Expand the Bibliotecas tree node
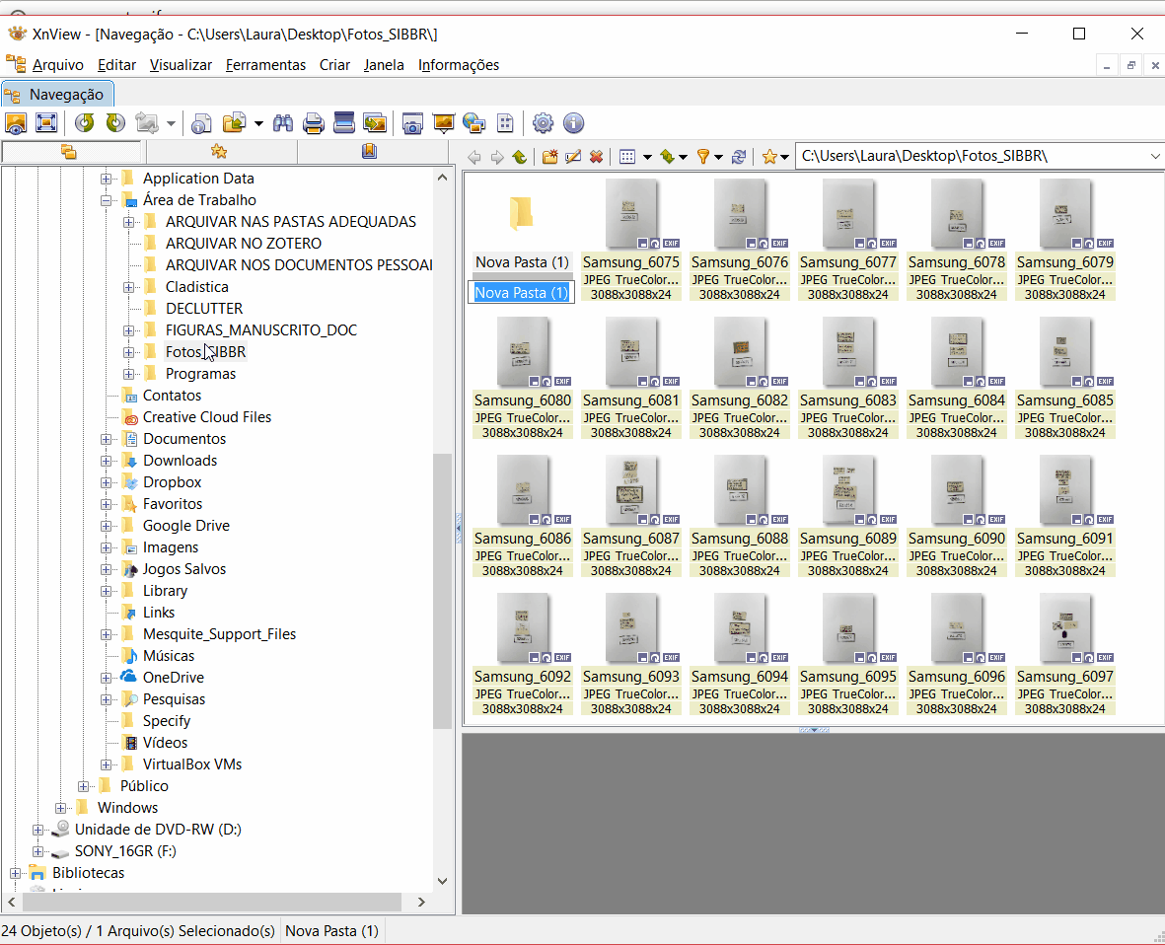Screen dimensions: 1165x945 tap(15, 873)
